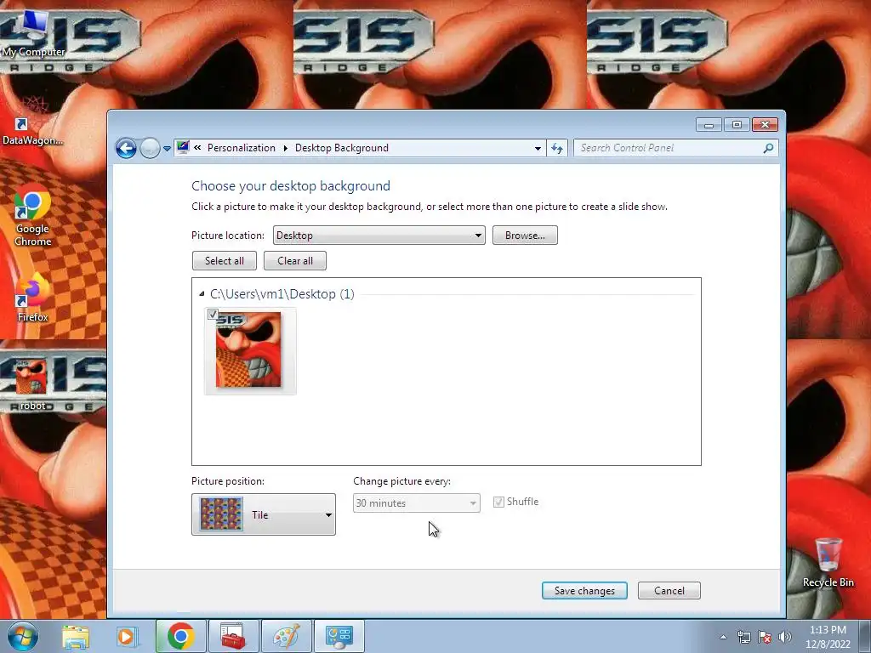This screenshot has width=871, height=653.
Task: Click the taskbar clock showing 1:13 PM
Action: pyautogui.click(x=828, y=637)
